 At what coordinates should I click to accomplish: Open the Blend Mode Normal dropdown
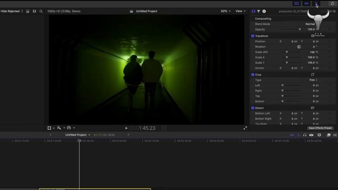[311, 24]
